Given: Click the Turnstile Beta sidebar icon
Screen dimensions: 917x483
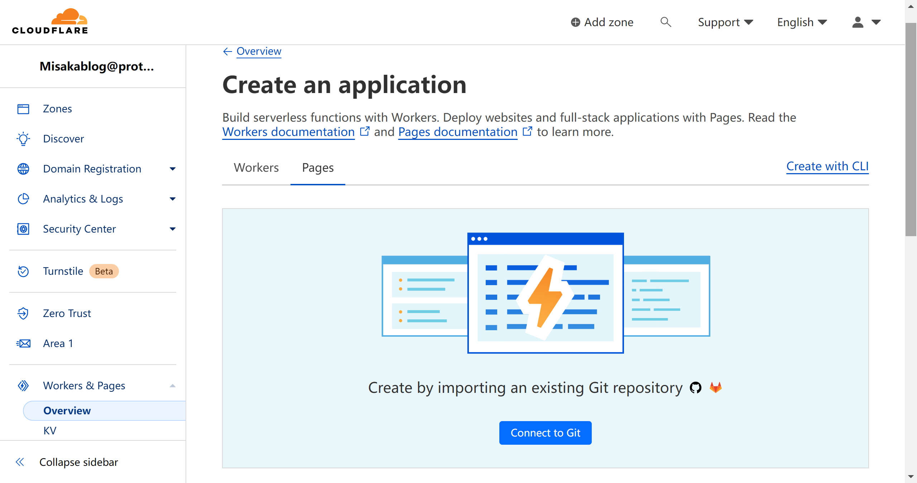Looking at the screenshot, I should point(23,271).
